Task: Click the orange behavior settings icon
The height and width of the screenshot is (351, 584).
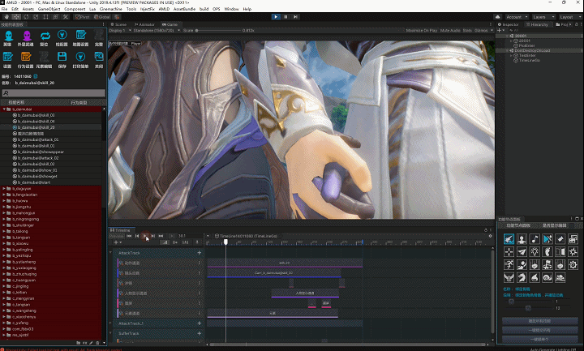Action: coord(26,57)
